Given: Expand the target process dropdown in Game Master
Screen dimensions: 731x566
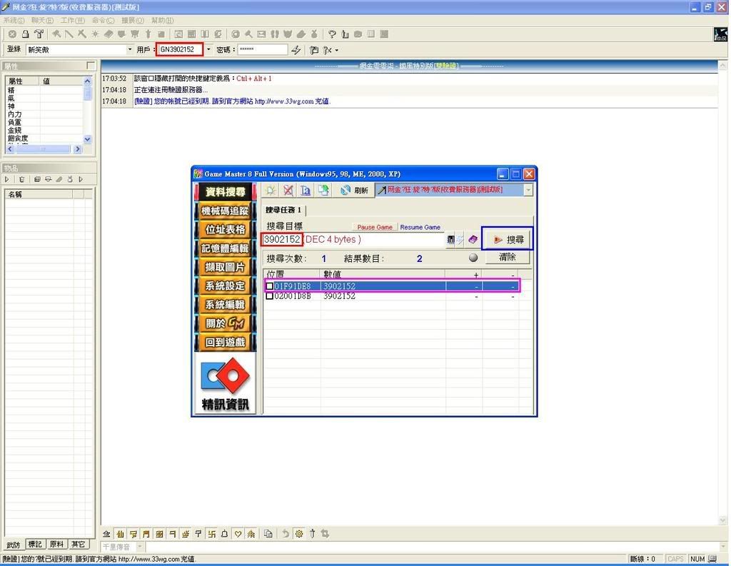Looking at the screenshot, I should pos(528,190).
